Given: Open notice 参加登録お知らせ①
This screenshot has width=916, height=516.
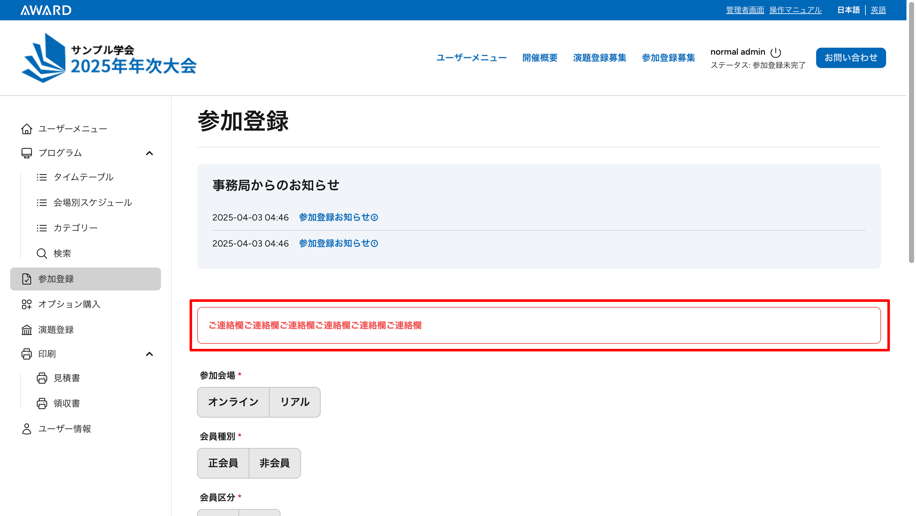Looking at the screenshot, I should pyautogui.click(x=338, y=244).
